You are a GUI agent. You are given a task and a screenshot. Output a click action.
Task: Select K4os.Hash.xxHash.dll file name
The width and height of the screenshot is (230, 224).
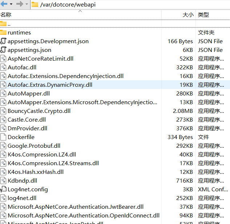coord(36,172)
